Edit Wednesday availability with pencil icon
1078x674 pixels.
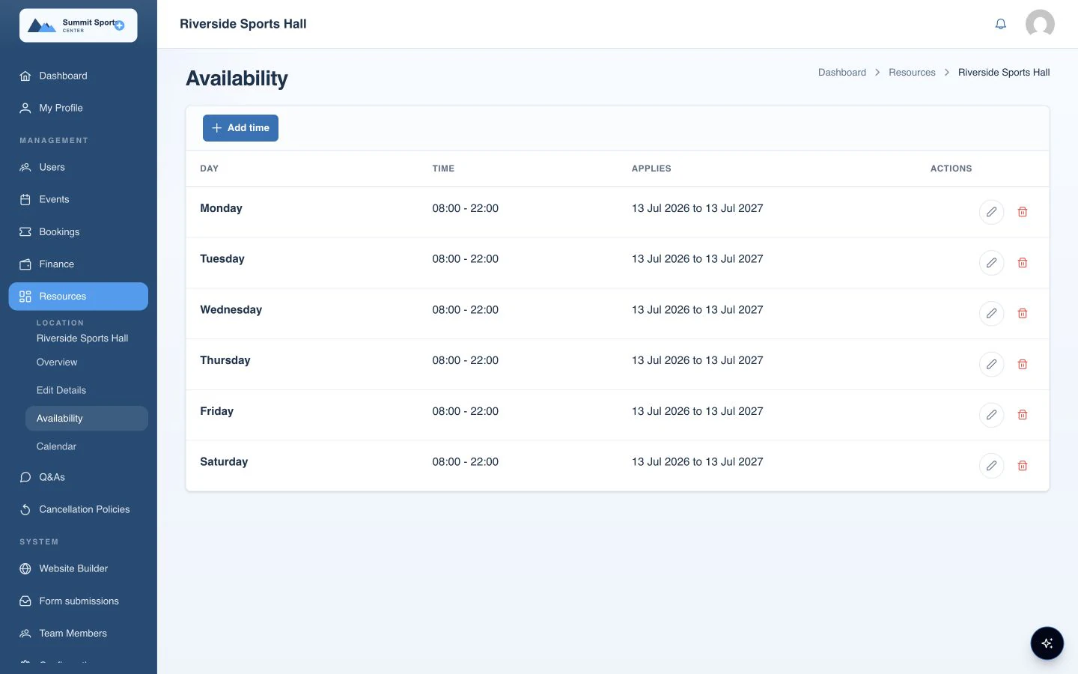[991, 313]
